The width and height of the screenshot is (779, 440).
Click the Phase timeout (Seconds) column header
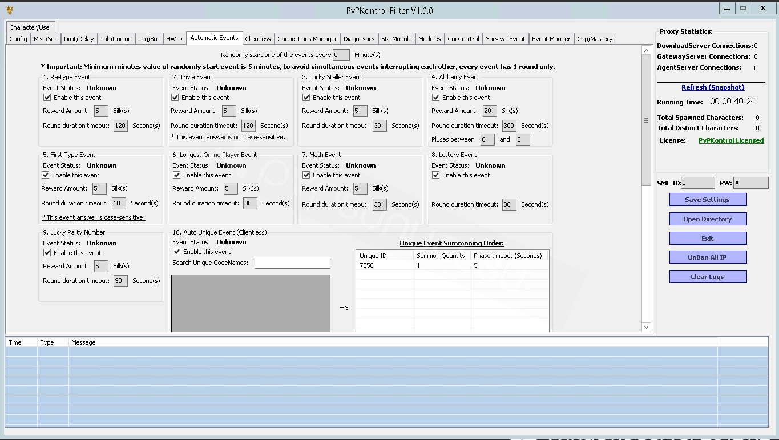509,256
